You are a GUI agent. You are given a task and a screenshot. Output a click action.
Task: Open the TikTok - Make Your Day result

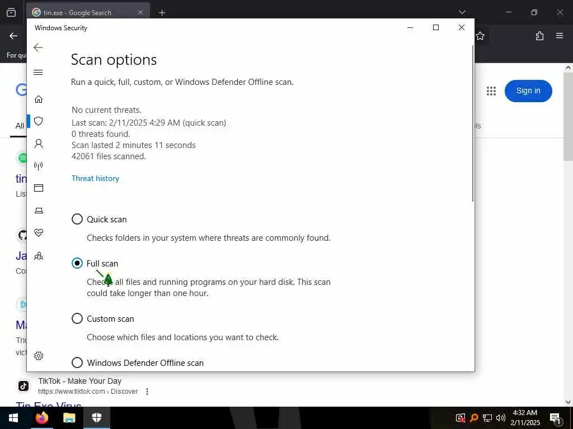[79, 381]
